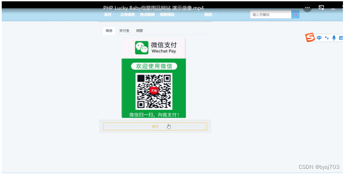
Task: Open the 我的 menu in navigation bar
Action: pyautogui.click(x=208, y=15)
